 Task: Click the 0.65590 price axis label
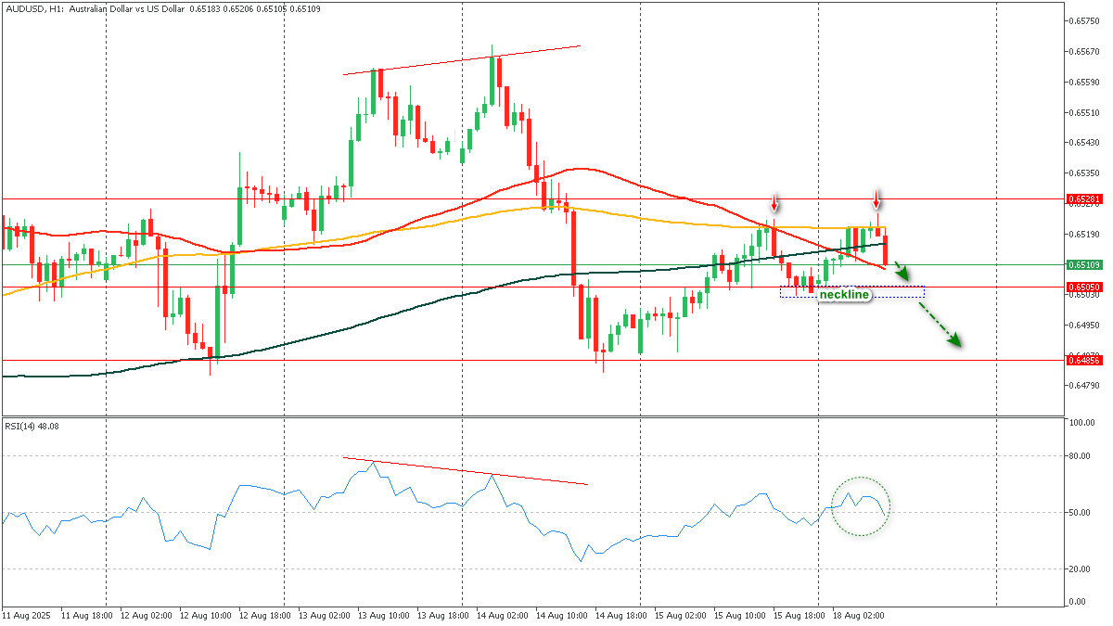(x=1083, y=82)
